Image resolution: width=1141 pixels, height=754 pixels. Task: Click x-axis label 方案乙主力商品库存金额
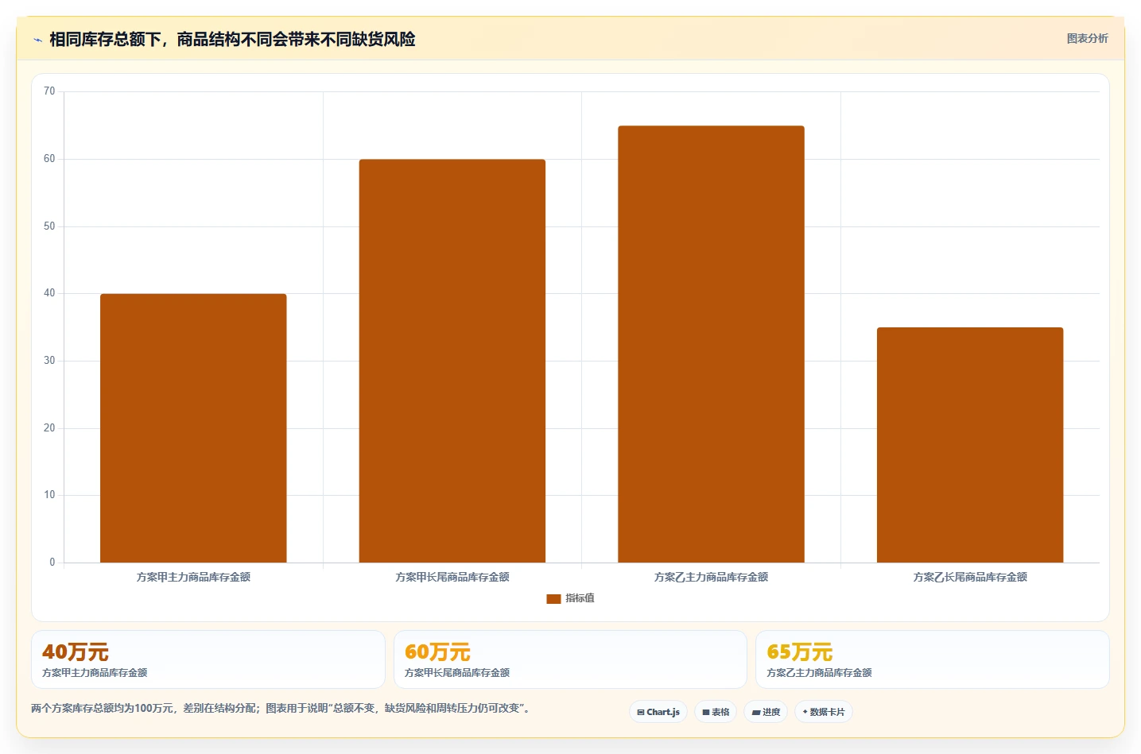[x=711, y=577]
